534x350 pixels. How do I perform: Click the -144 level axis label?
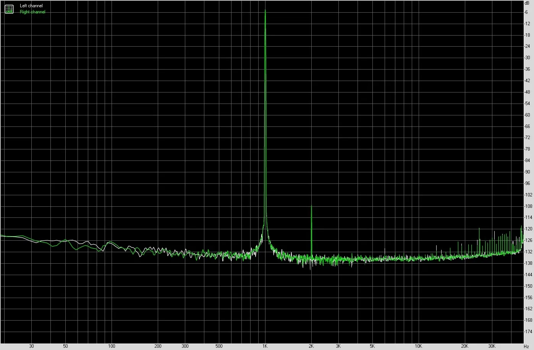click(528, 275)
